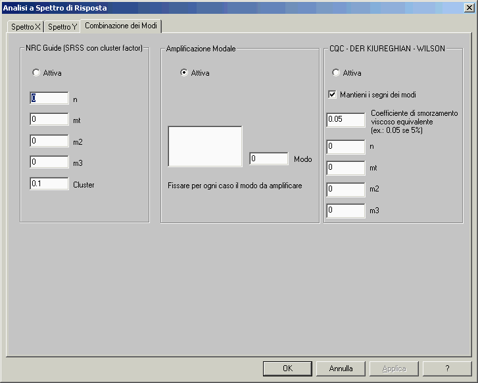This screenshot has width=478, height=383.
Task: Switch to the Spettro X tab
Action: tap(26, 27)
